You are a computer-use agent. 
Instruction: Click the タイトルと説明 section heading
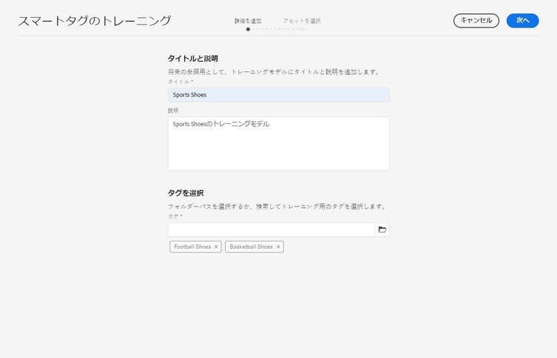click(x=192, y=58)
